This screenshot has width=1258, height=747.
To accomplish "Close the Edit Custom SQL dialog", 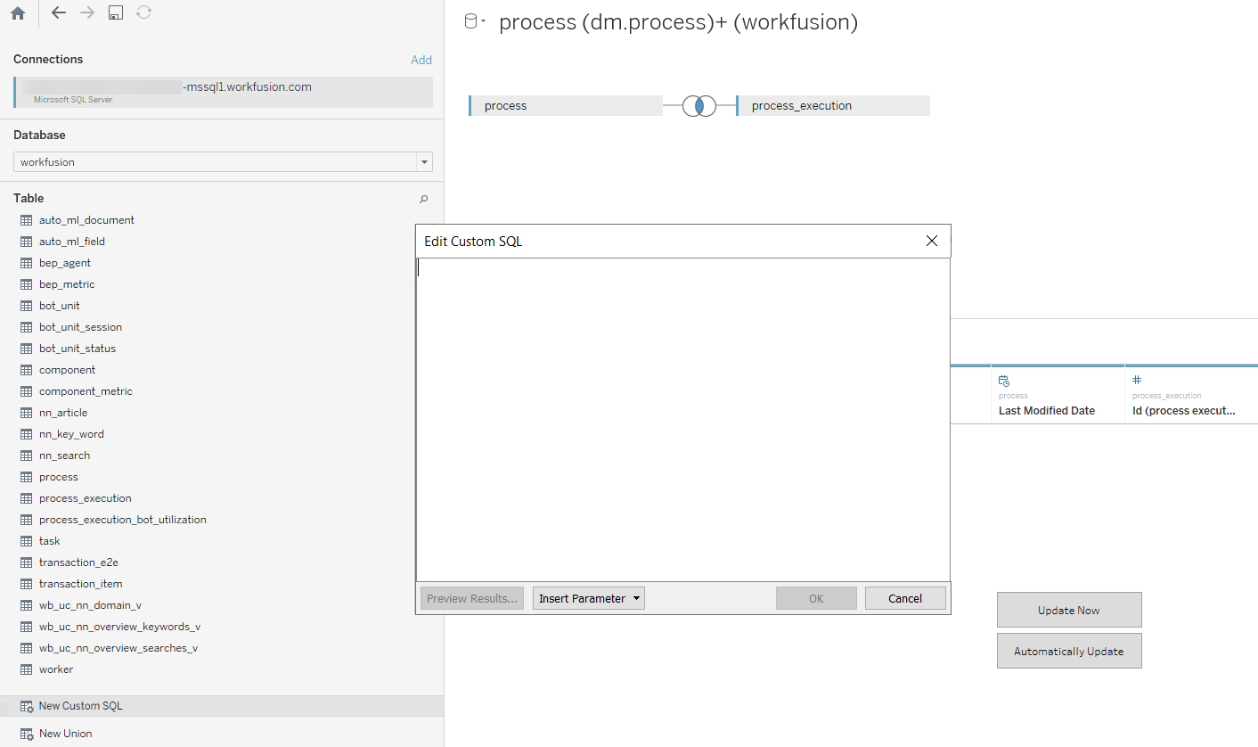I will [x=932, y=241].
